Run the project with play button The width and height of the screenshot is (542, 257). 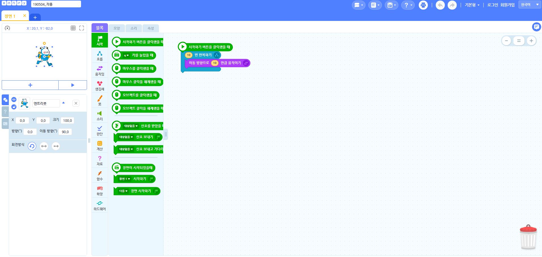point(73,85)
